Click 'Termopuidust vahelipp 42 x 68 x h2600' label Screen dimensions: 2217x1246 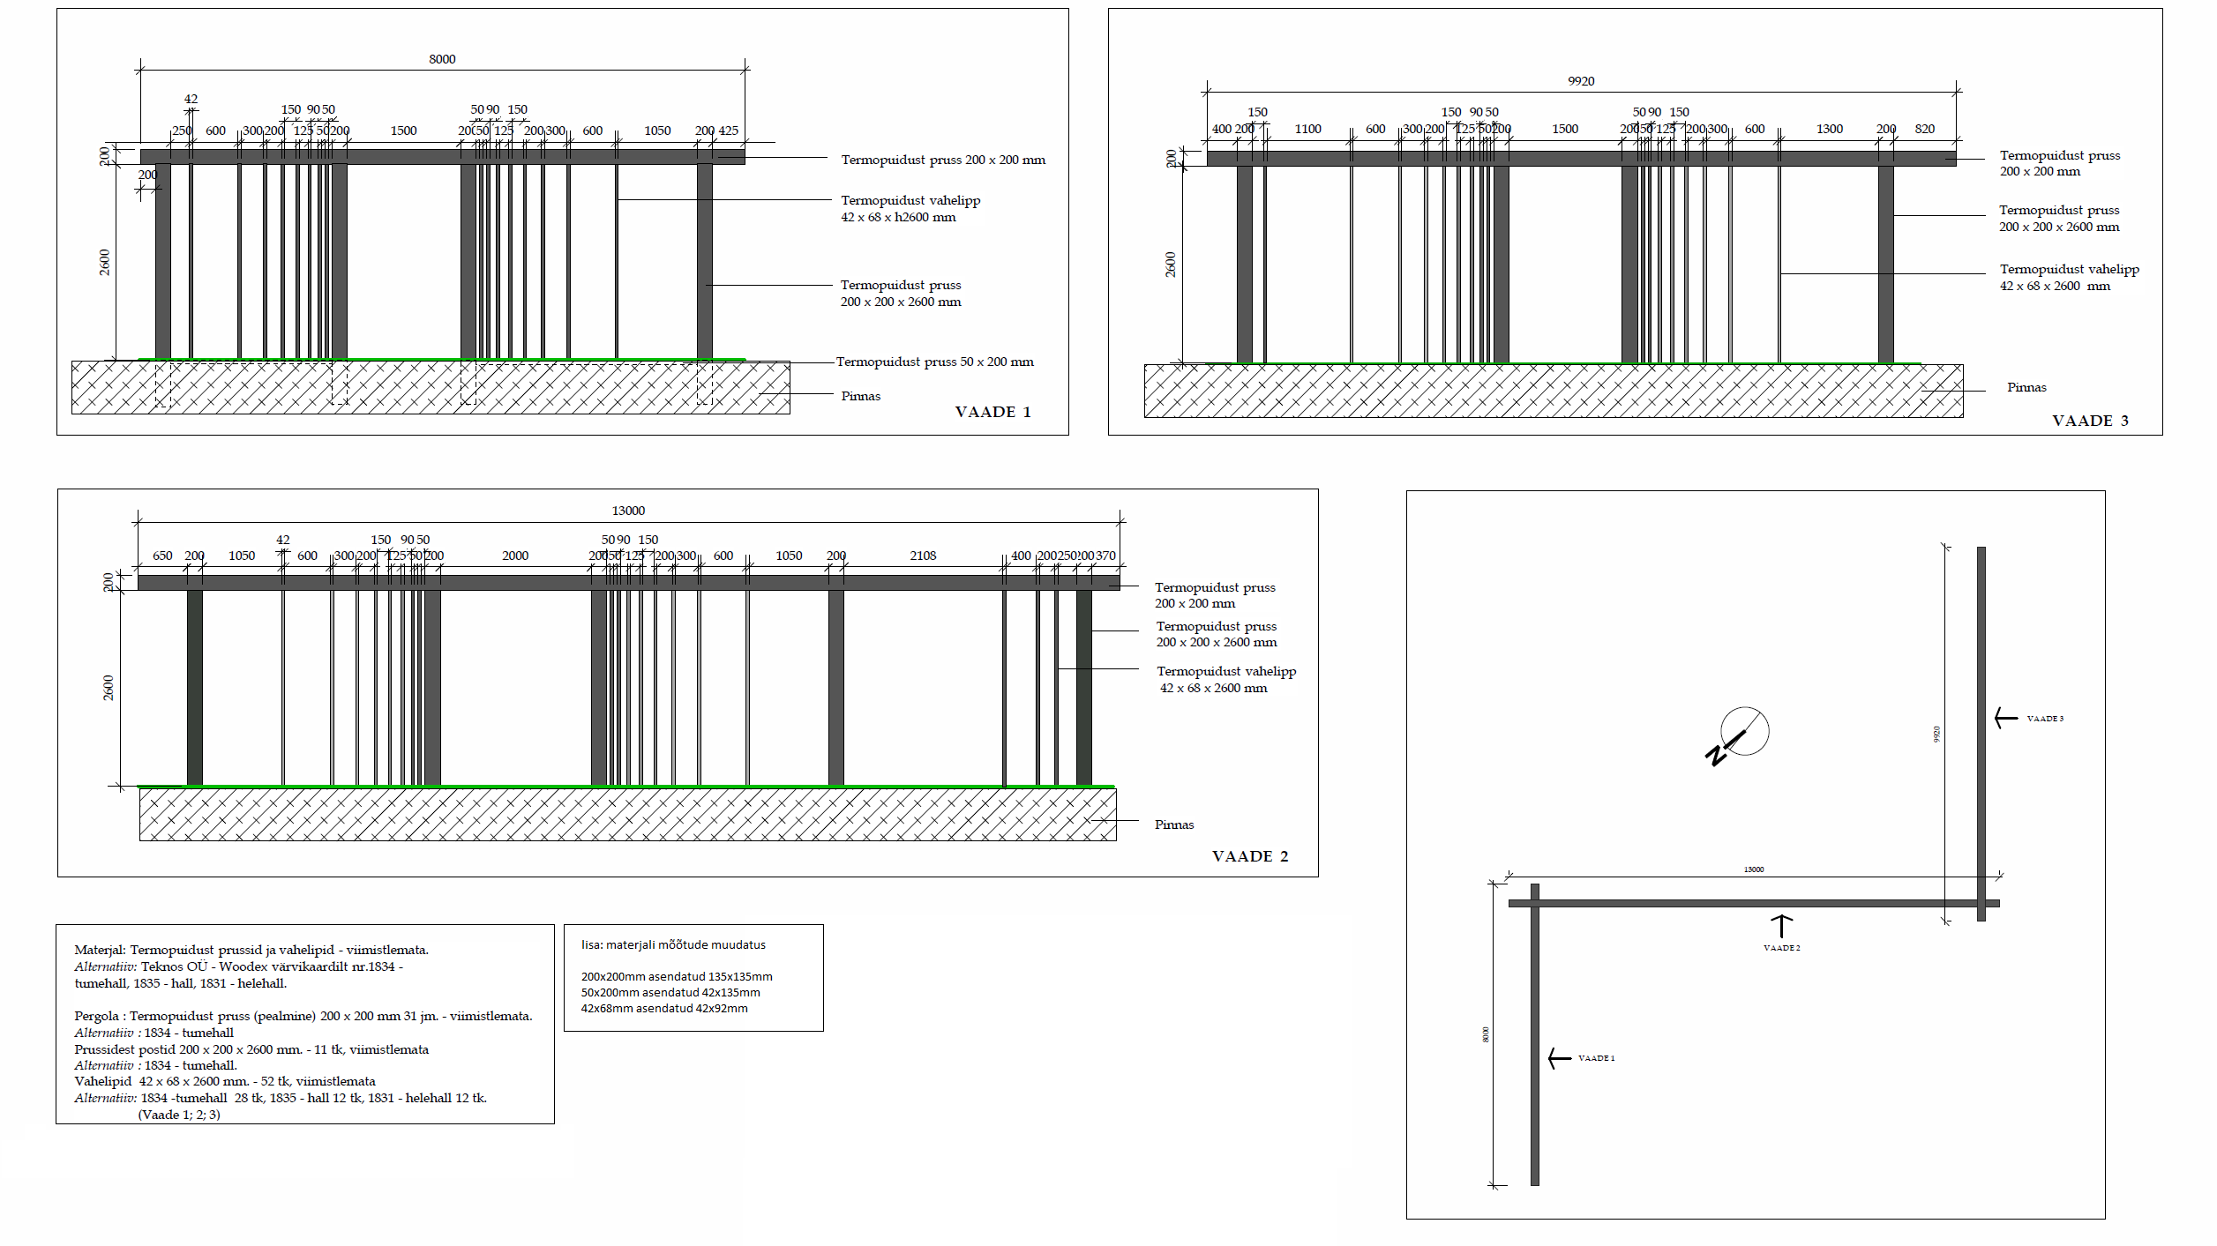tap(910, 209)
